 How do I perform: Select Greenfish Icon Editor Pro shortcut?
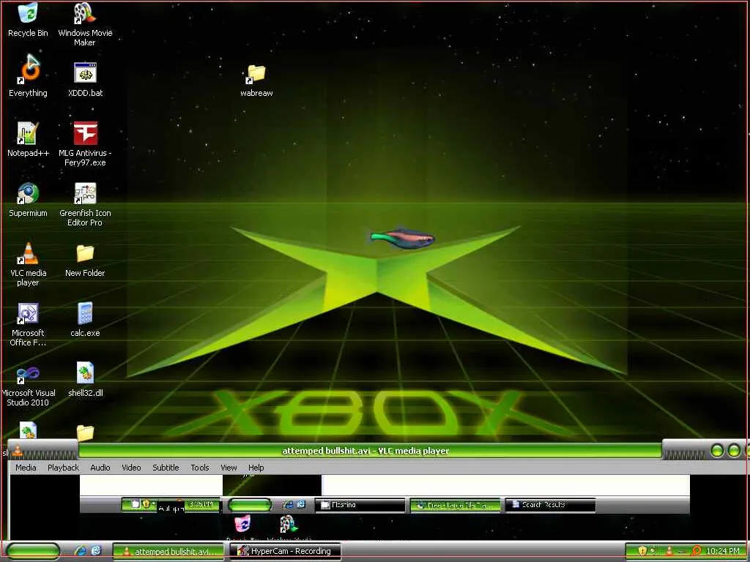(x=85, y=205)
